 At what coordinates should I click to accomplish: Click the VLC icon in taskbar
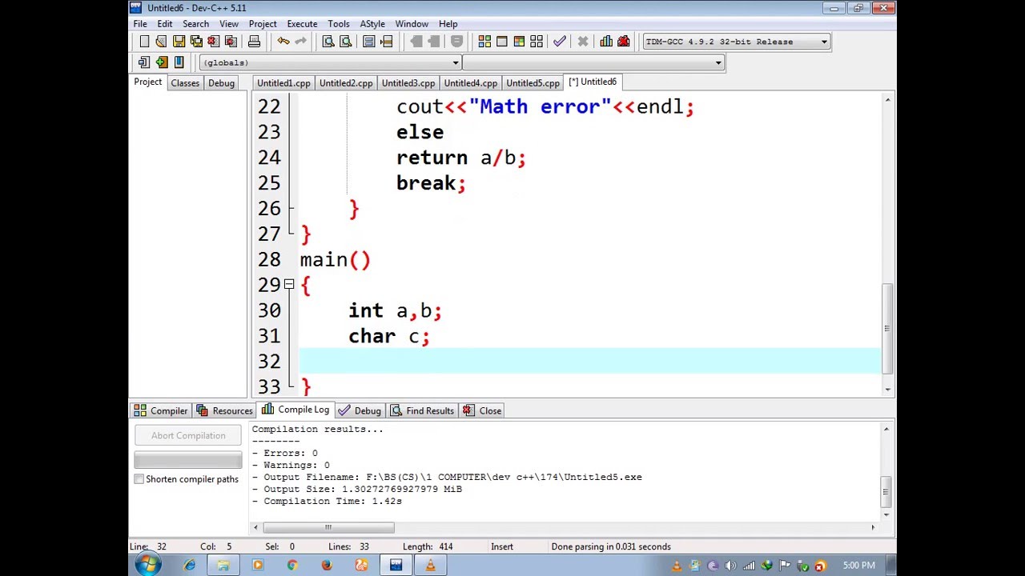(x=430, y=566)
